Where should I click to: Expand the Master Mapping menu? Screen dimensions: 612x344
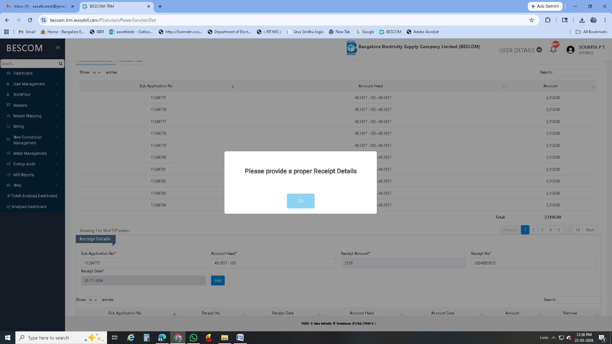point(32,116)
